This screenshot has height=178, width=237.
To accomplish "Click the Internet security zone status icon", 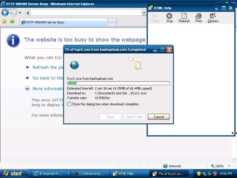I will [166, 166].
